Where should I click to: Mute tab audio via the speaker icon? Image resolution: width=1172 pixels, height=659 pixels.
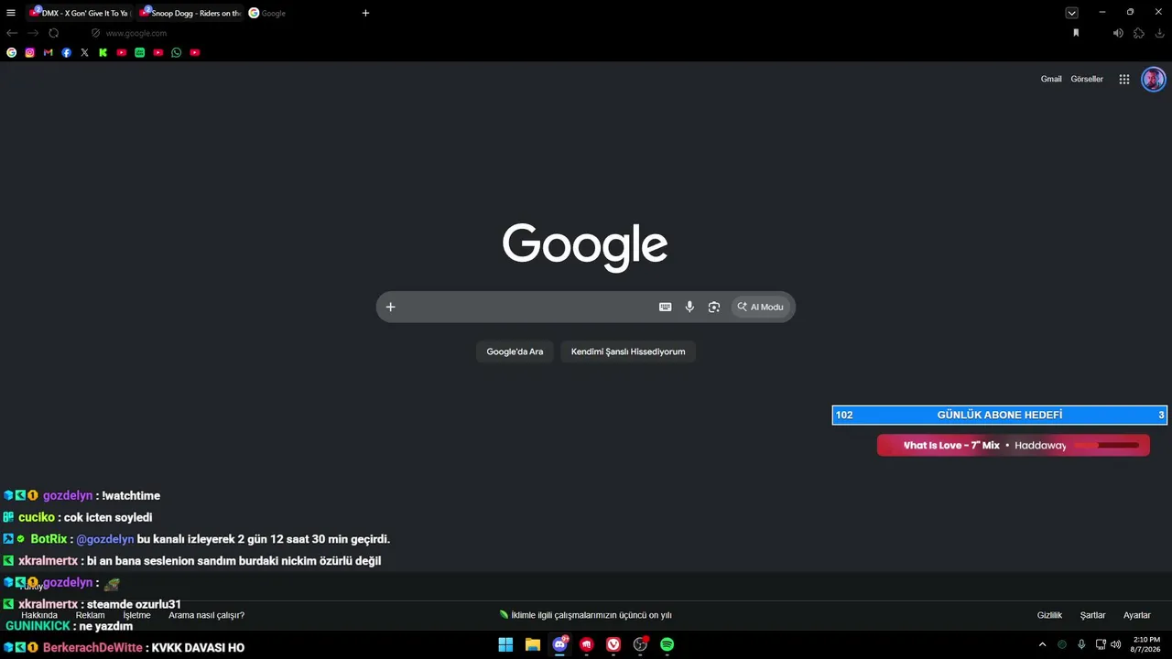pos(1118,33)
